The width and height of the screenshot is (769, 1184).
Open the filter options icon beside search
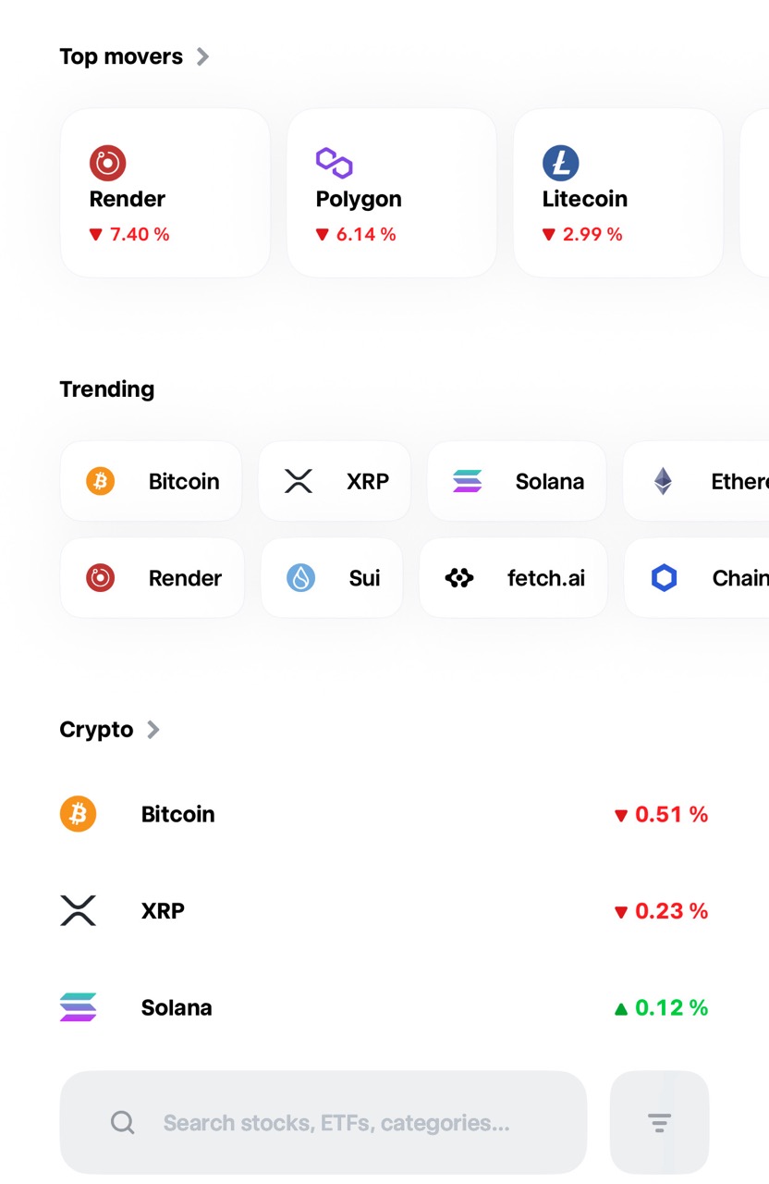659,1122
